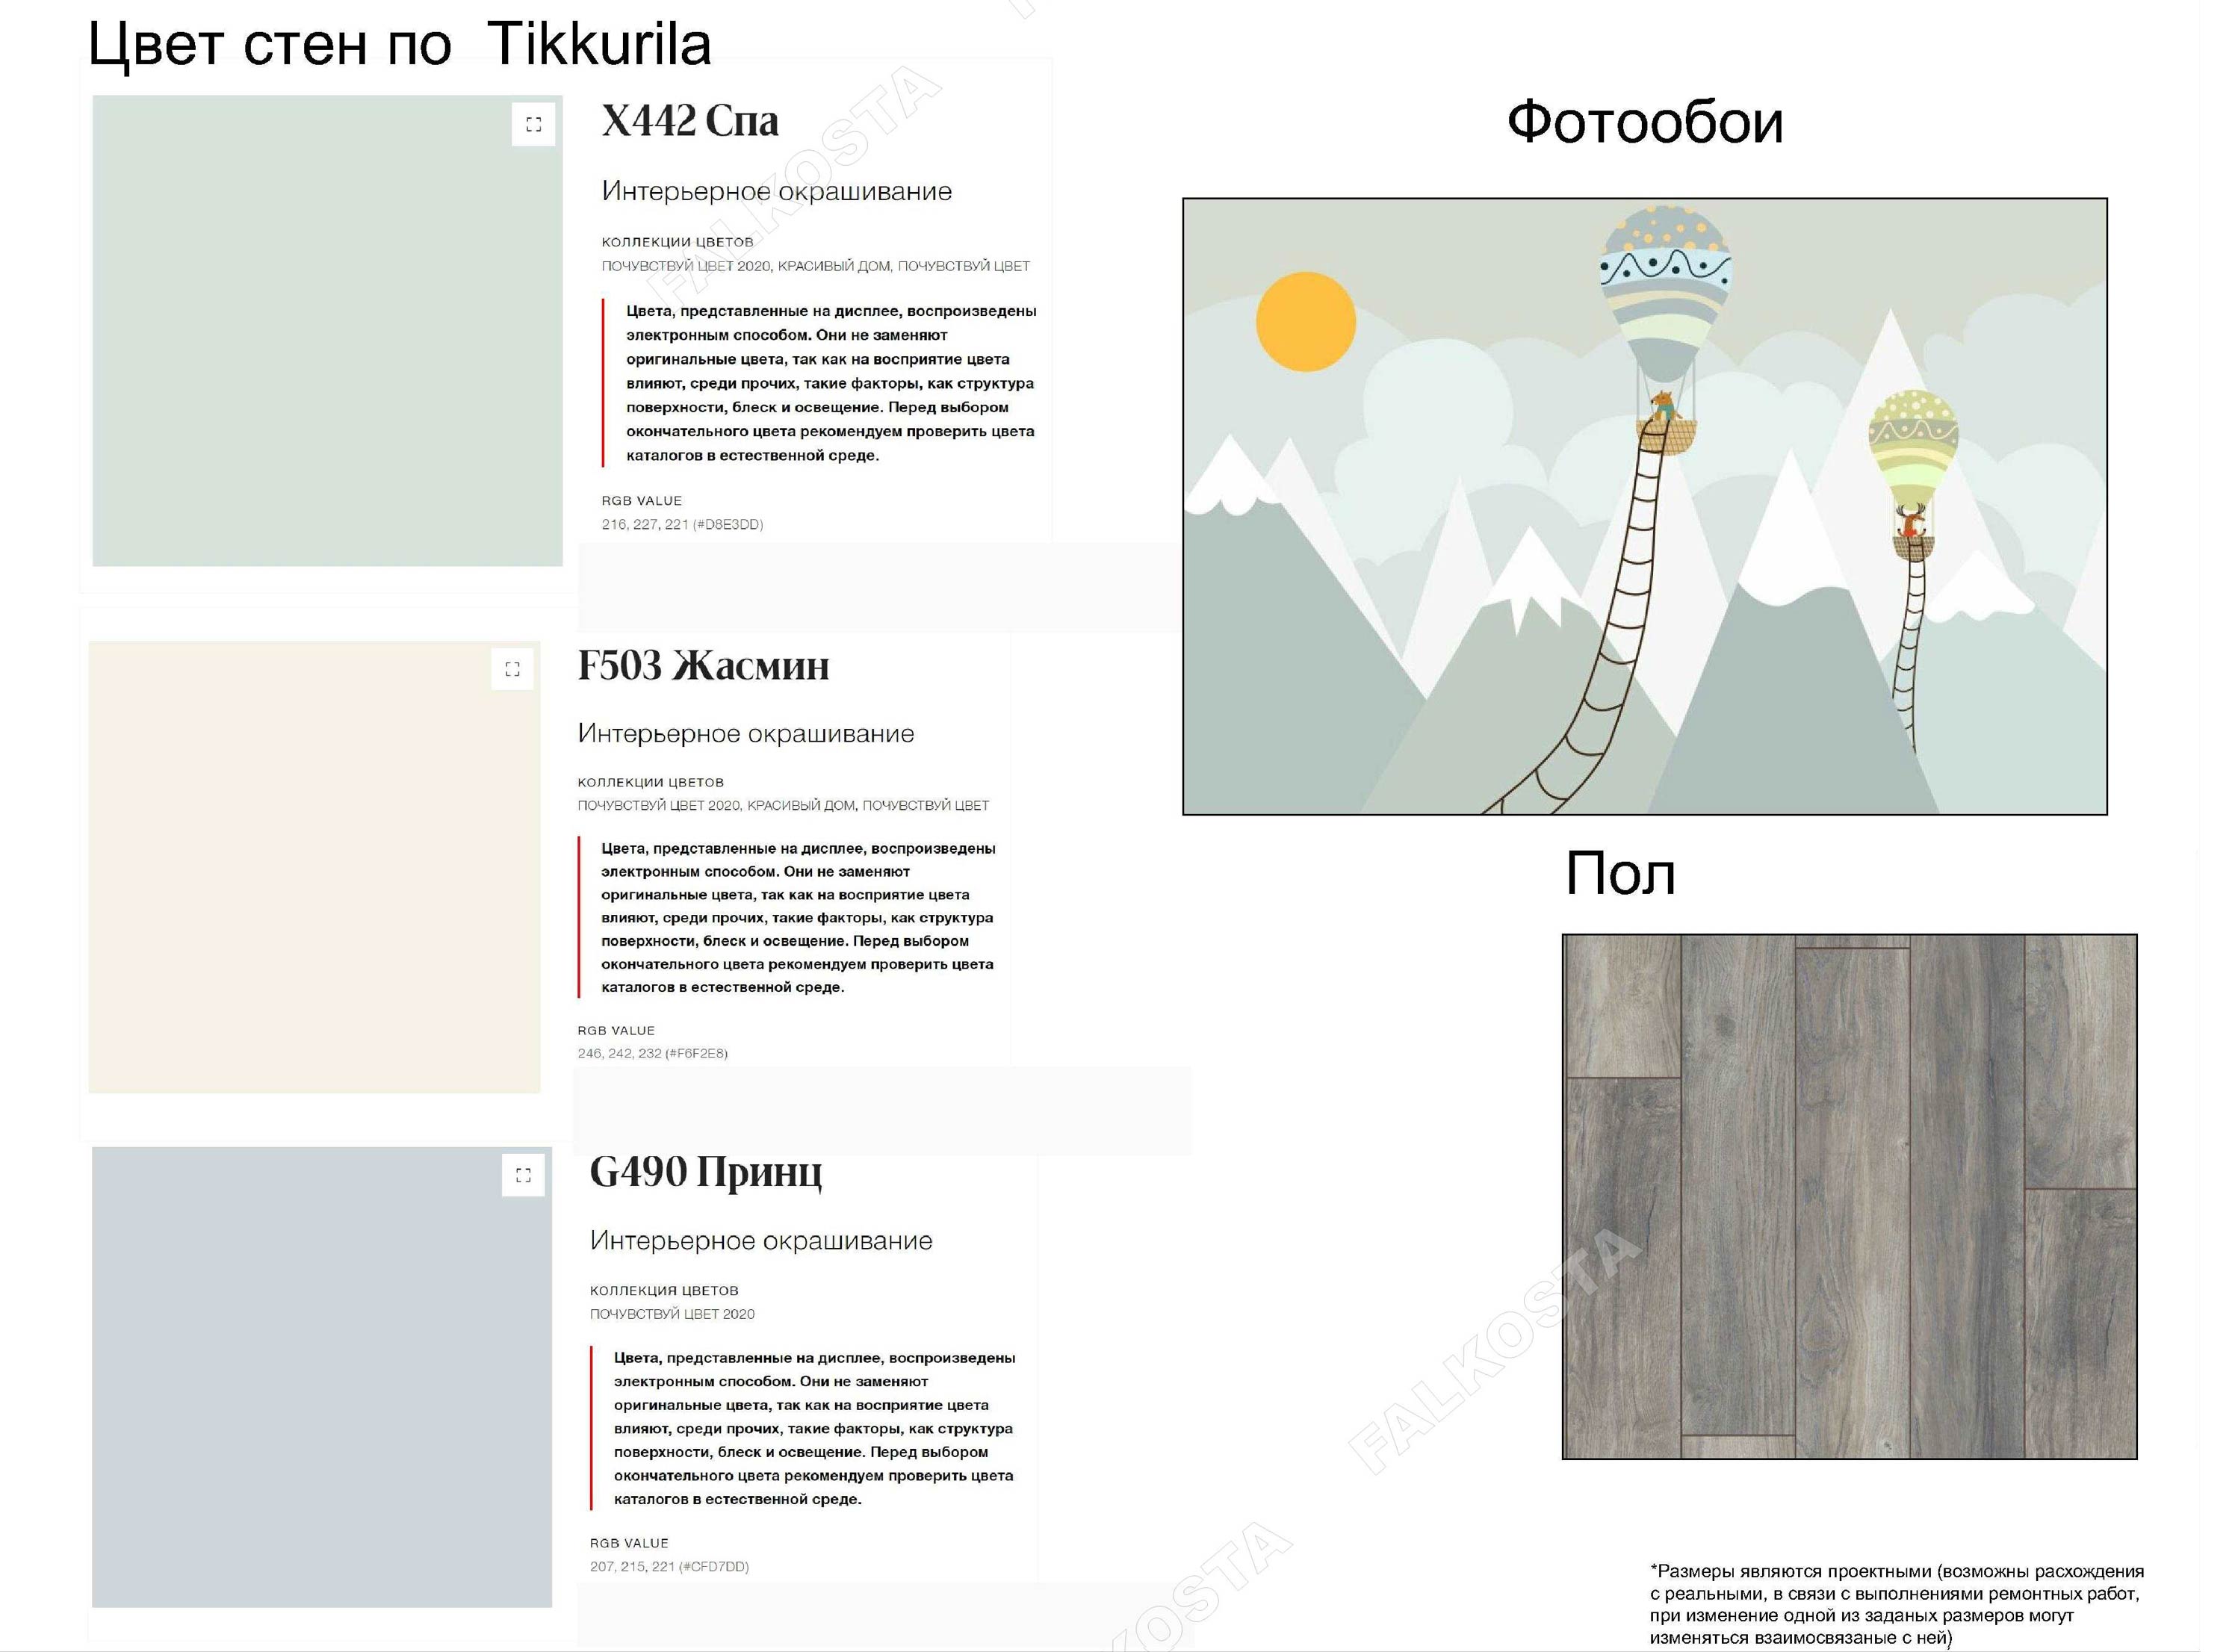Open the hot air balloon wallpaper image
Image resolution: width=2235 pixels, height=1652 pixels.
pyautogui.click(x=1645, y=506)
